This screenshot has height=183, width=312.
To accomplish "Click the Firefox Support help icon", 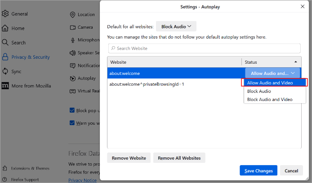I will (5, 179).
